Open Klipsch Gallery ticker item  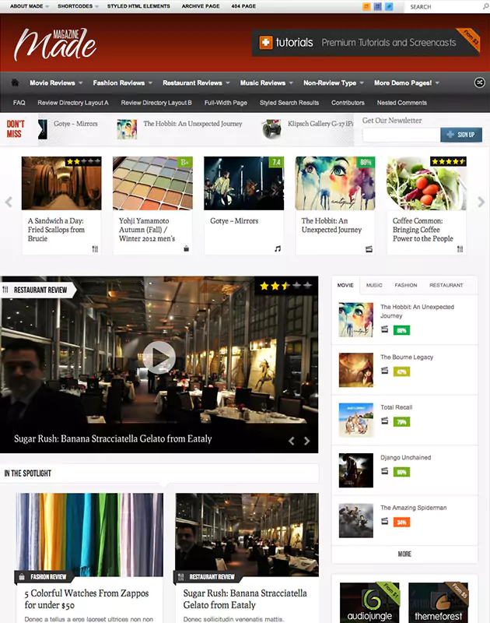[320, 124]
